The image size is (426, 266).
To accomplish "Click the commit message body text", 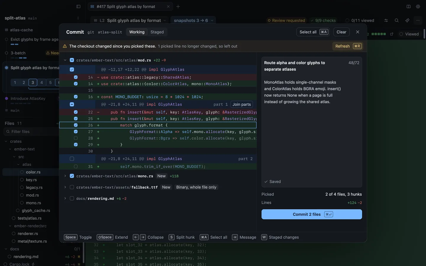I will (302, 92).
